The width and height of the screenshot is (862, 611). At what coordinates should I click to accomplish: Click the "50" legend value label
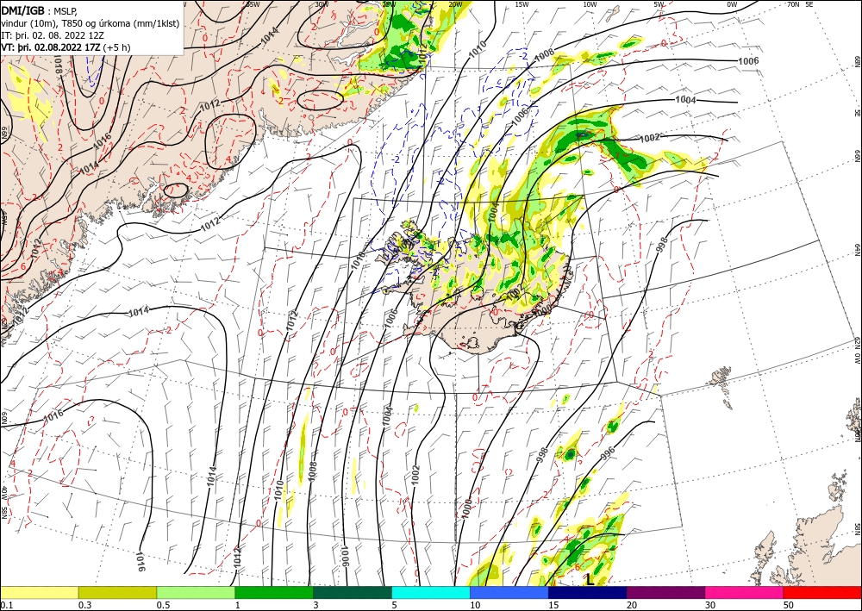pos(789,605)
